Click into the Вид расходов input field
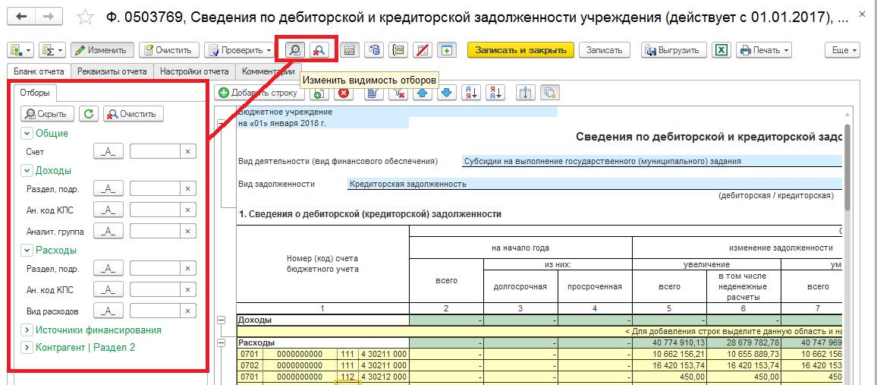 (x=155, y=311)
